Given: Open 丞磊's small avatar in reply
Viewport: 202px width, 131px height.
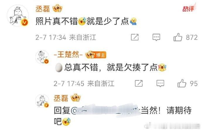Looking at the screenshot, I should click(x=42, y=101).
